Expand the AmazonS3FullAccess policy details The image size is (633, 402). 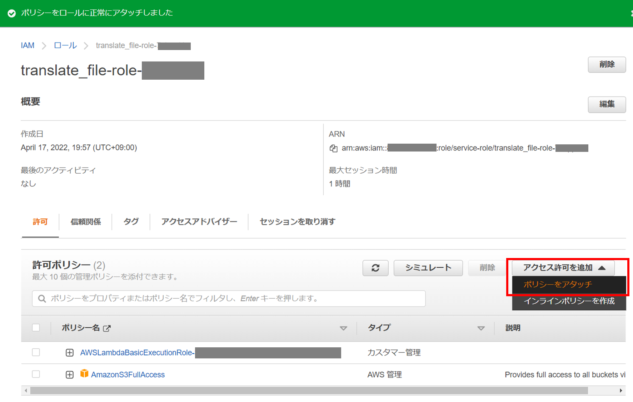click(70, 374)
